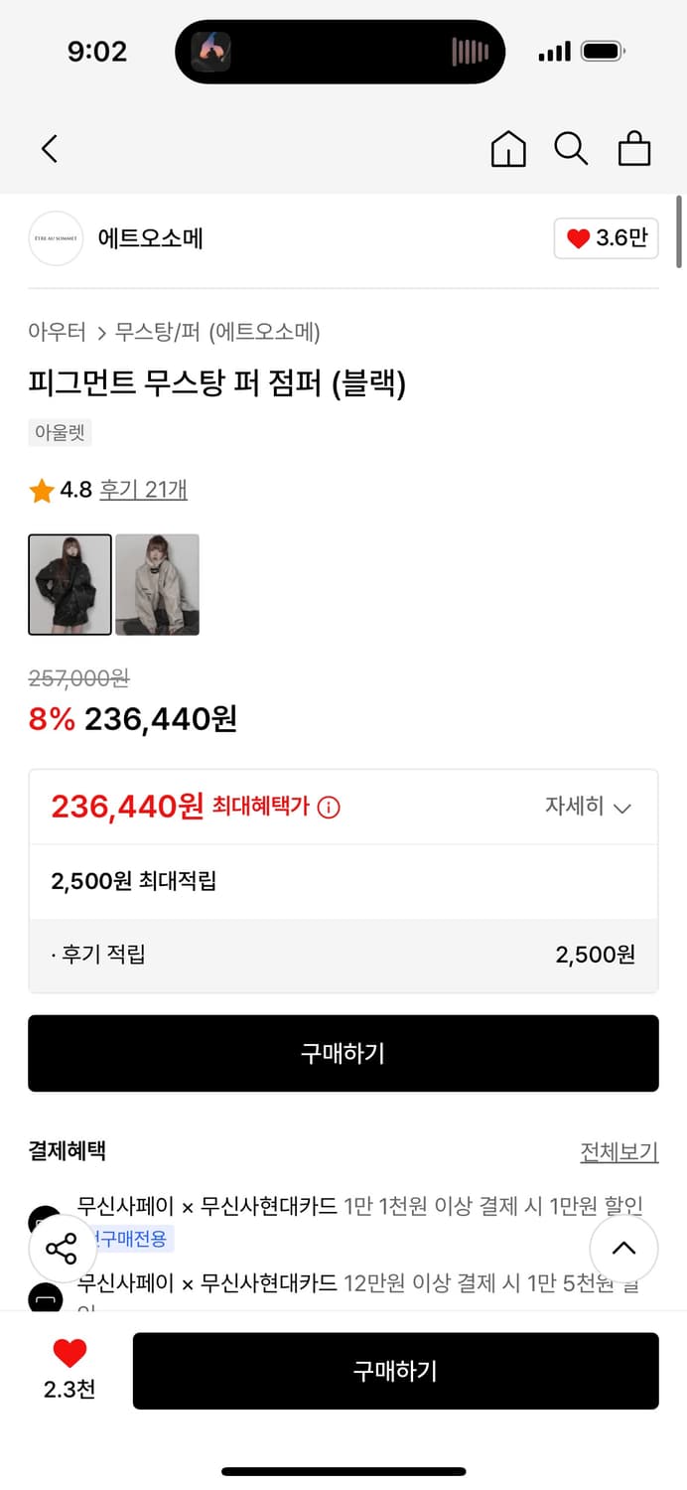Open the 후기 21개 reviews link
The image size is (687, 1490).
coord(143,490)
